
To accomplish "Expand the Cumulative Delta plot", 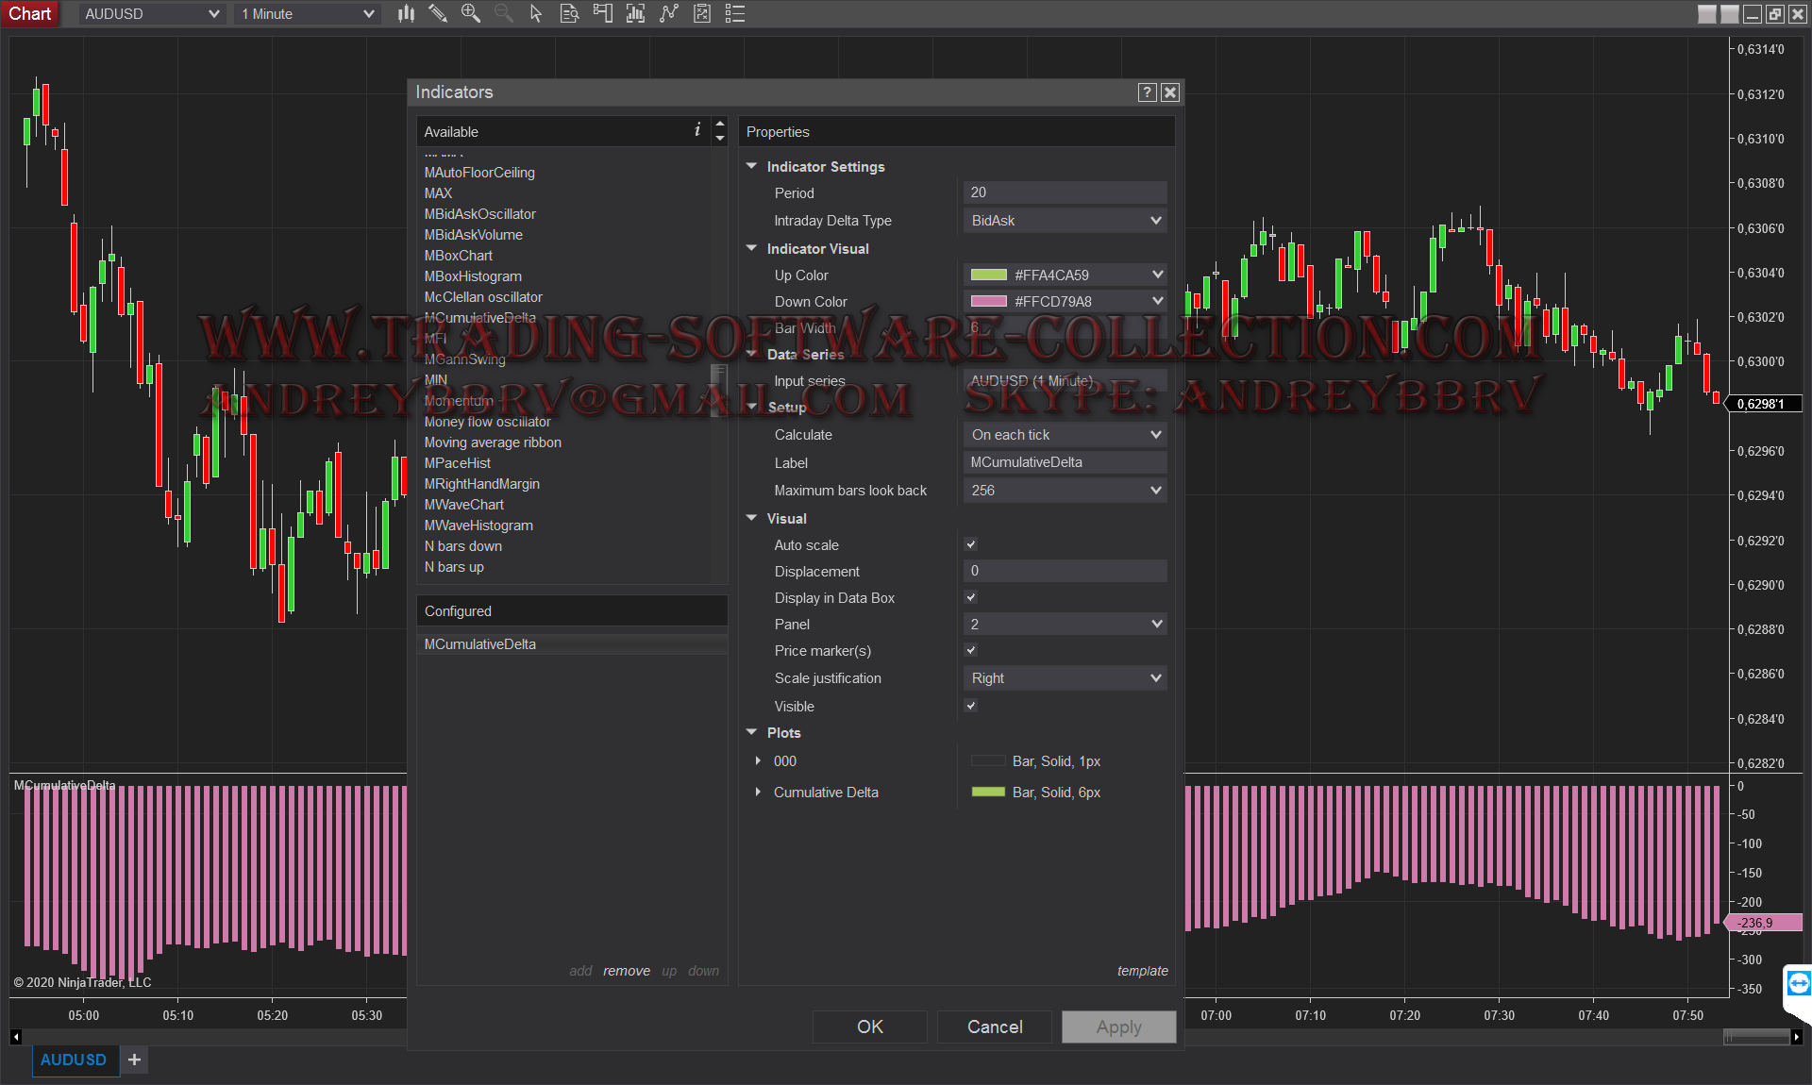I will click(758, 793).
